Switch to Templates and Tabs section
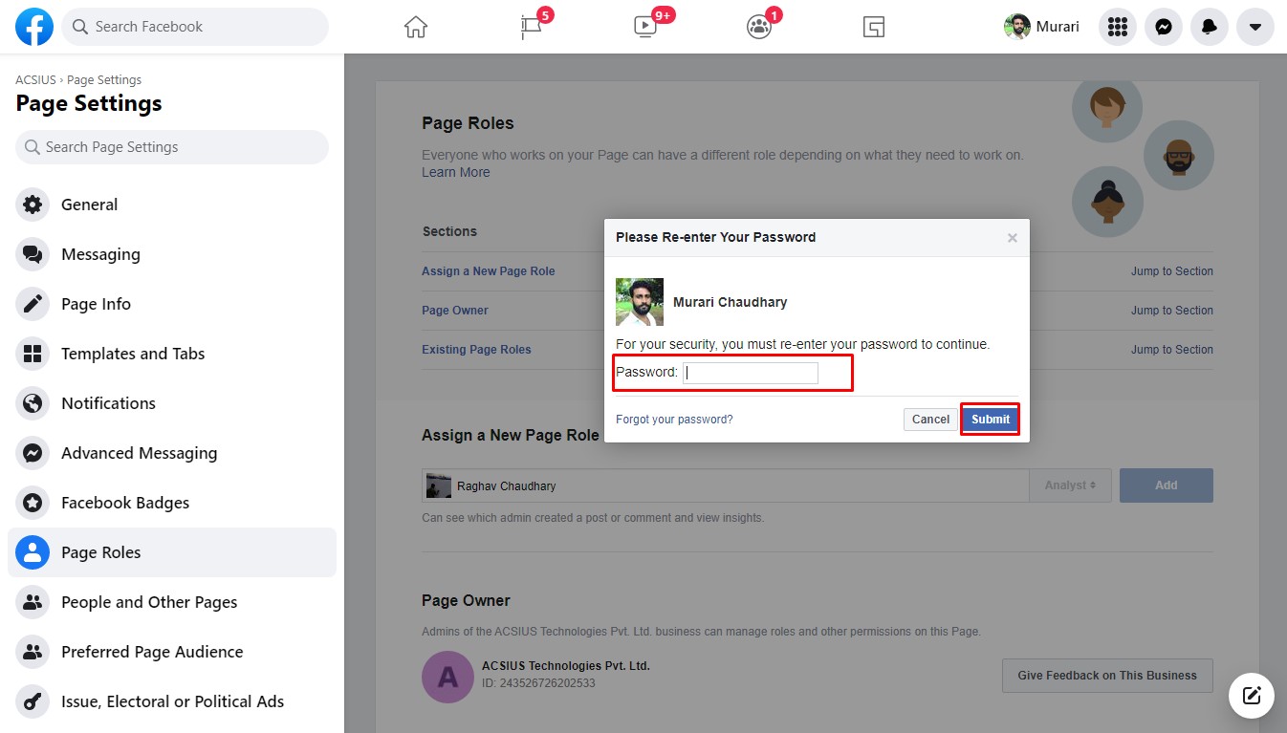 click(133, 354)
